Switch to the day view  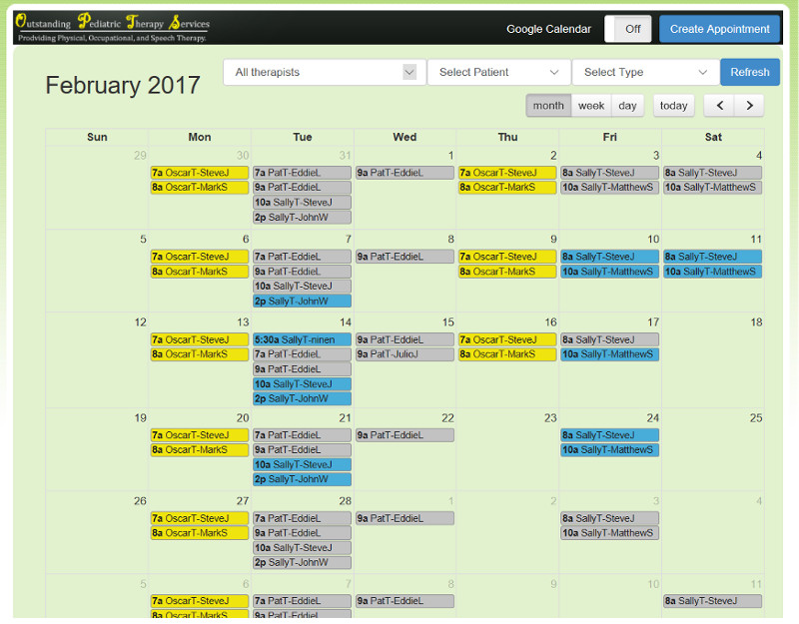[x=626, y=105]
